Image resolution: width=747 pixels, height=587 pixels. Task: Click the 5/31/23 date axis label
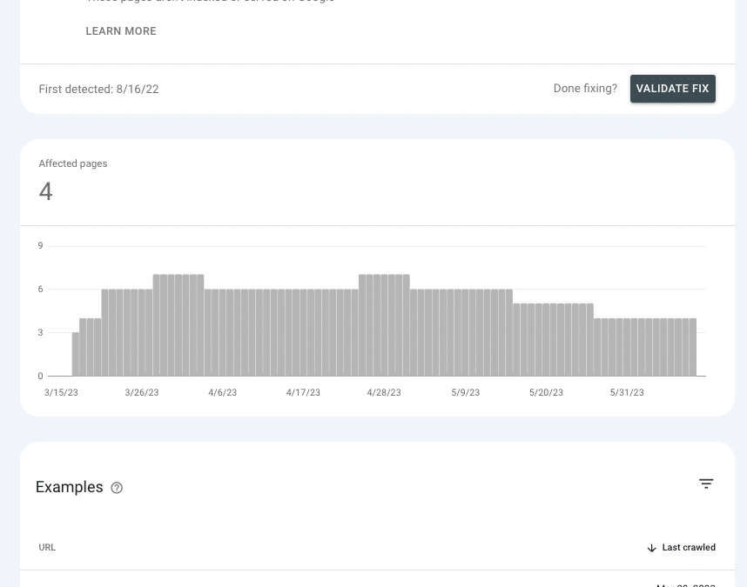pos(627,392)
